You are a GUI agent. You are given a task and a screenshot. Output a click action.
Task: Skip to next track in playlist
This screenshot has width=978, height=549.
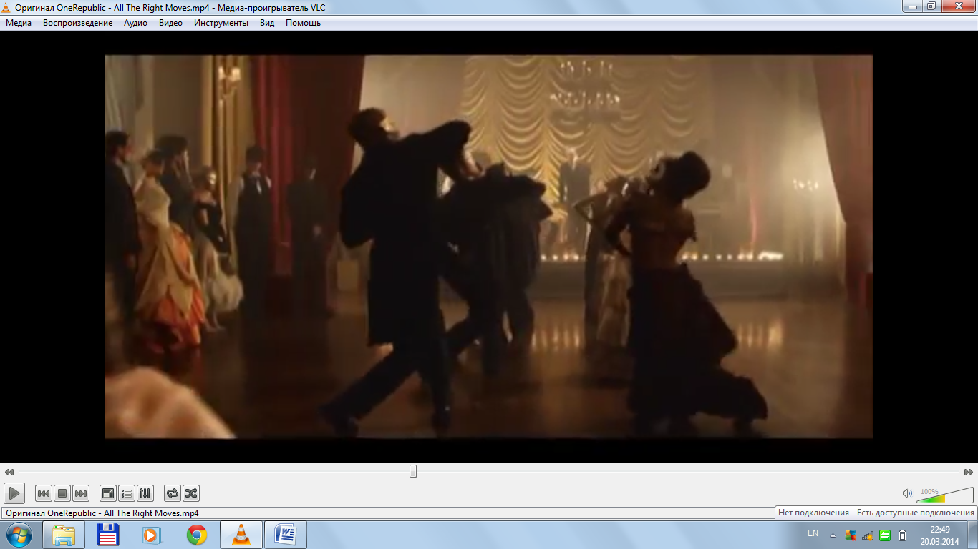point(81,493)
